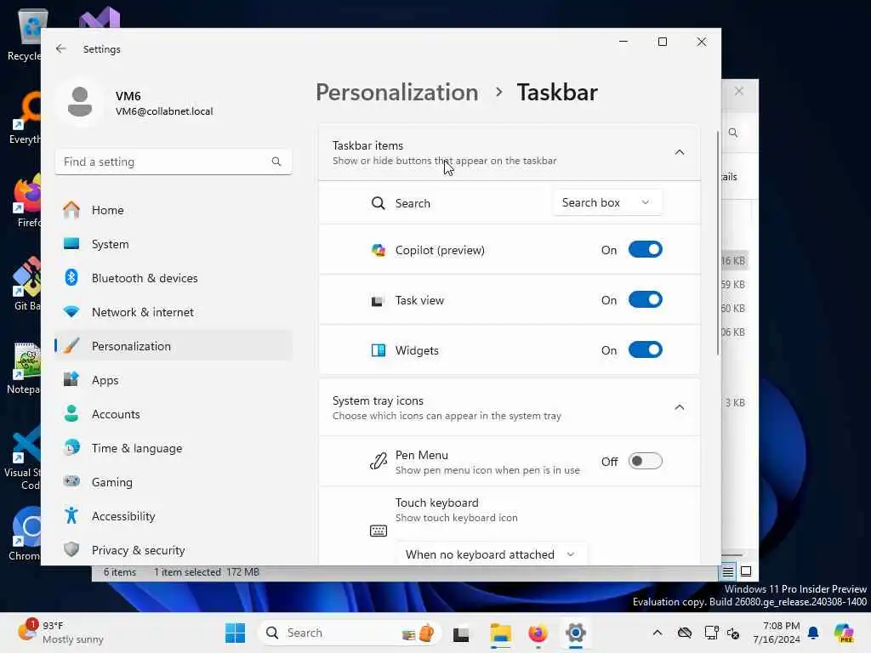Click the Gaming controller icon
This screenshot has height=653, width=871.
pos(71,481)
